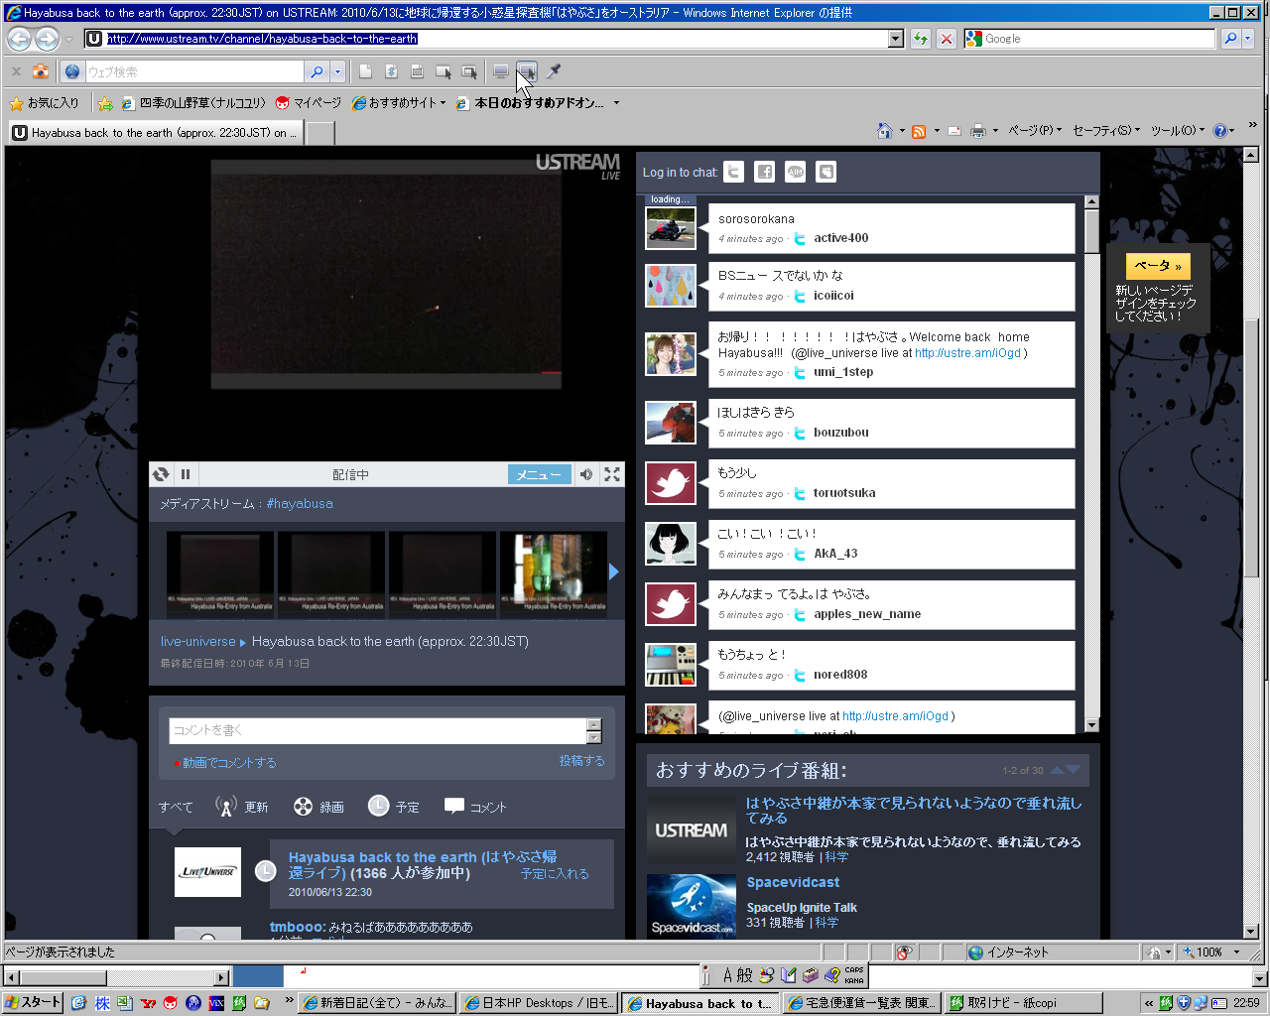Open the blue メニュー button on player
Screen dimensions: 1270x1016
click(x=539, y=474)
